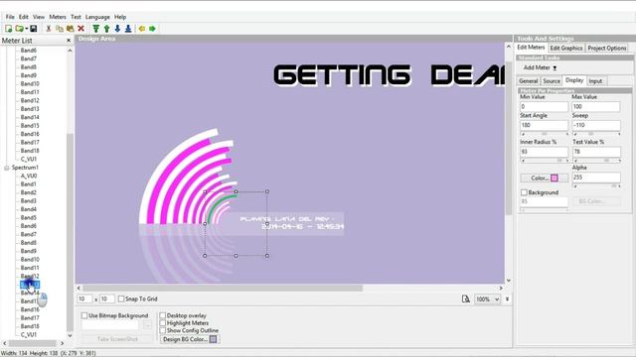Viewport: 636px width, 357px height.
Task: Select Spectrum1 in the meter tree
Action: (25, 168)
